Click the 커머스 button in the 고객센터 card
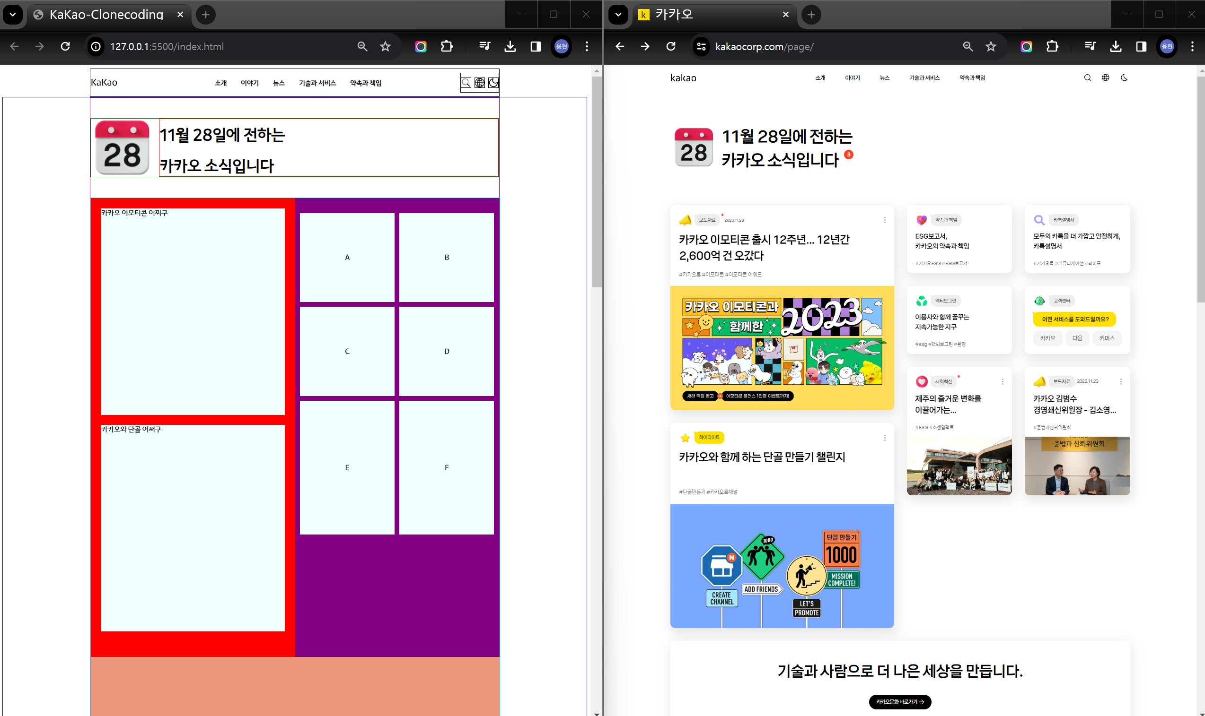Image resolution: width=1205 pixels, height=716 pixels. point(1107,338)
